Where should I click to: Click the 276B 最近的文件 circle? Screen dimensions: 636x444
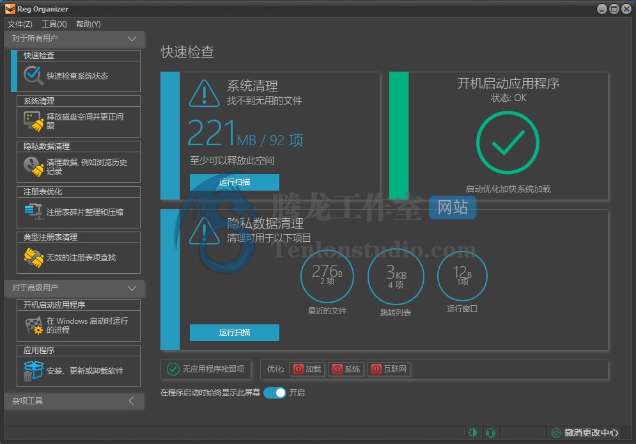point(327,276)
